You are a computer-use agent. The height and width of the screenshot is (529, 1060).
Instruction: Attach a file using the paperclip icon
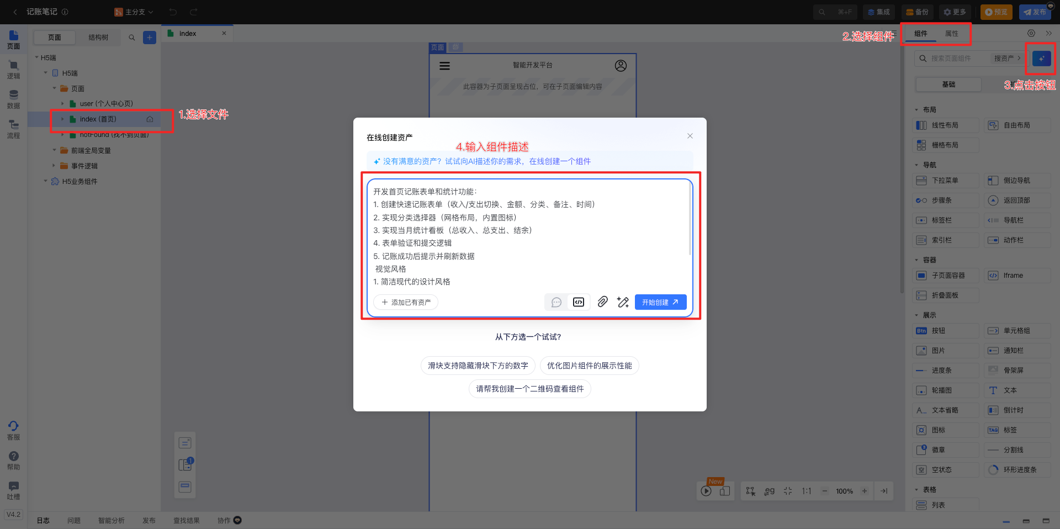coord(602,302)
